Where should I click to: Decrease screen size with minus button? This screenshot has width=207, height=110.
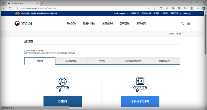180,13
